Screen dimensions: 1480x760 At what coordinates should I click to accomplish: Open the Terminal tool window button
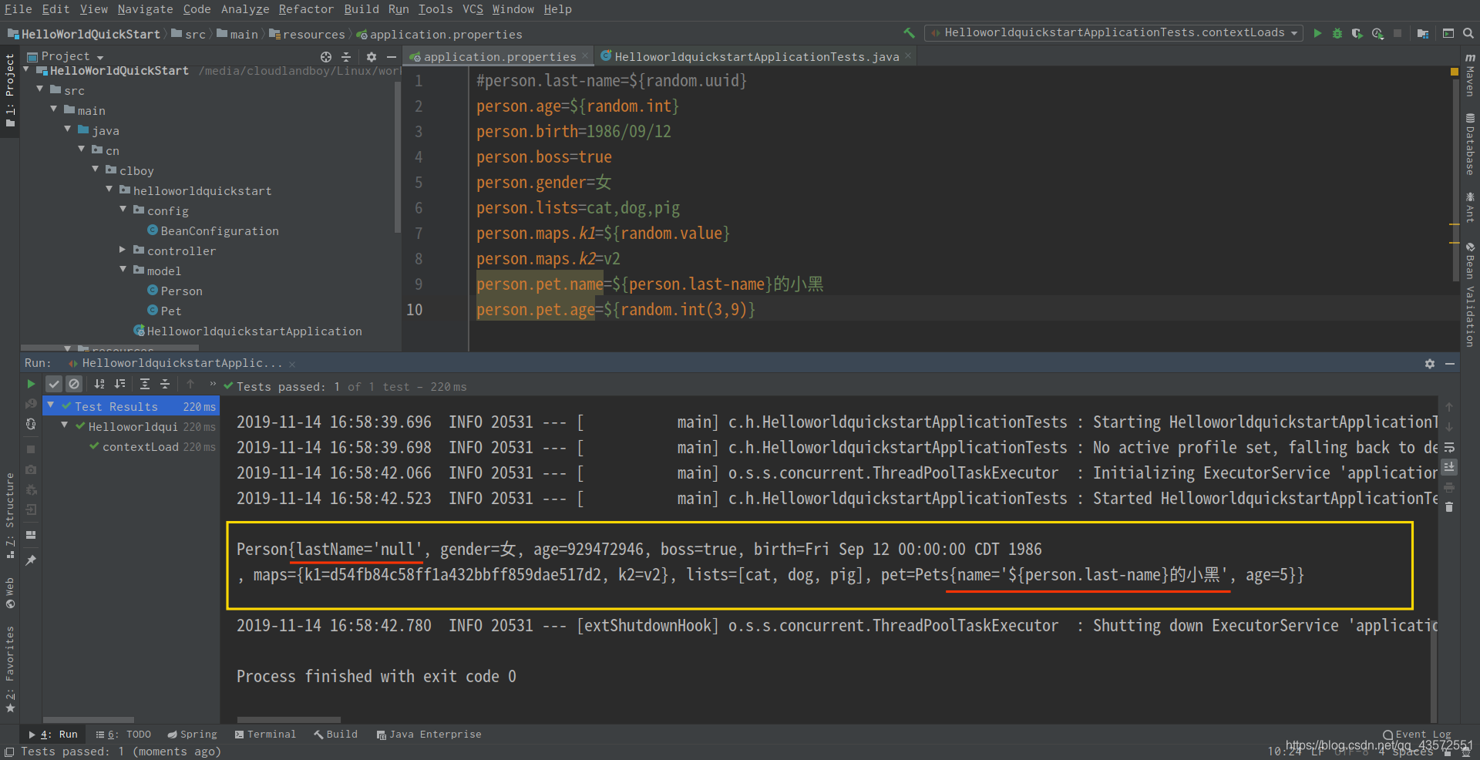click(265, 735)
